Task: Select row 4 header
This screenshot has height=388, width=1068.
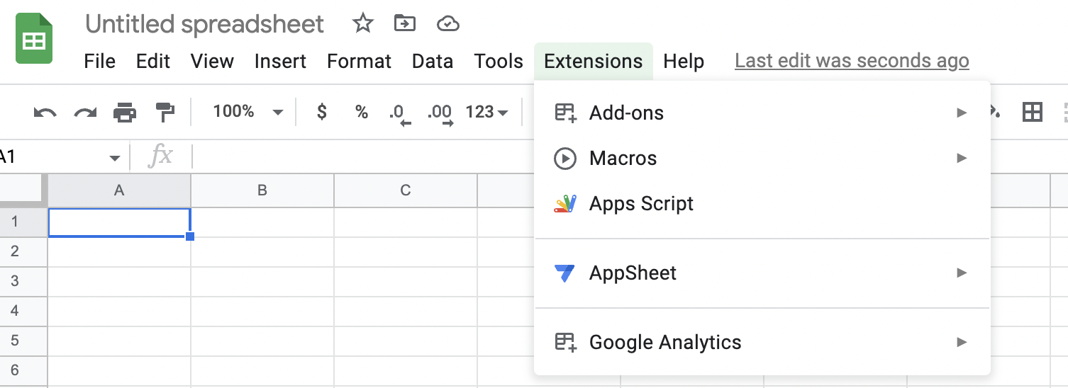Action: tap(23, 312)
